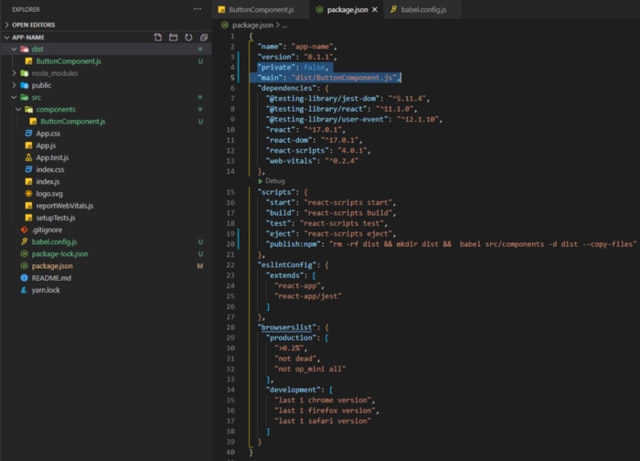
Task: Collapse the dist folder chevron
Action: pos(14,49)
